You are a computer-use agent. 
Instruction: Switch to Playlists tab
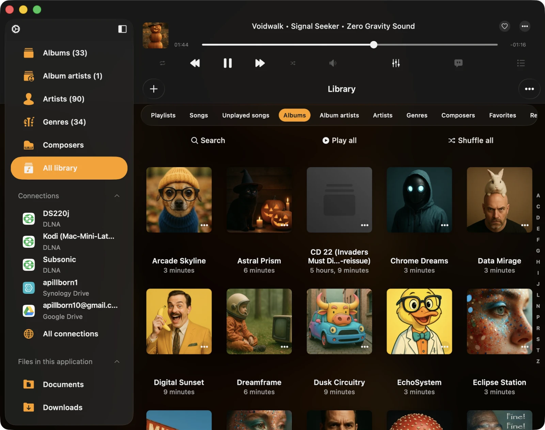[163, 115]
